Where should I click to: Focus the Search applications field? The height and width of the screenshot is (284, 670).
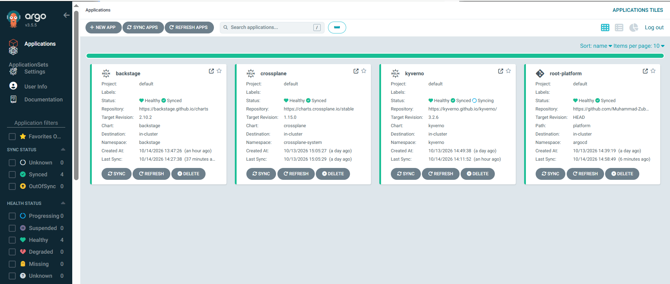[x=272, y=28]
